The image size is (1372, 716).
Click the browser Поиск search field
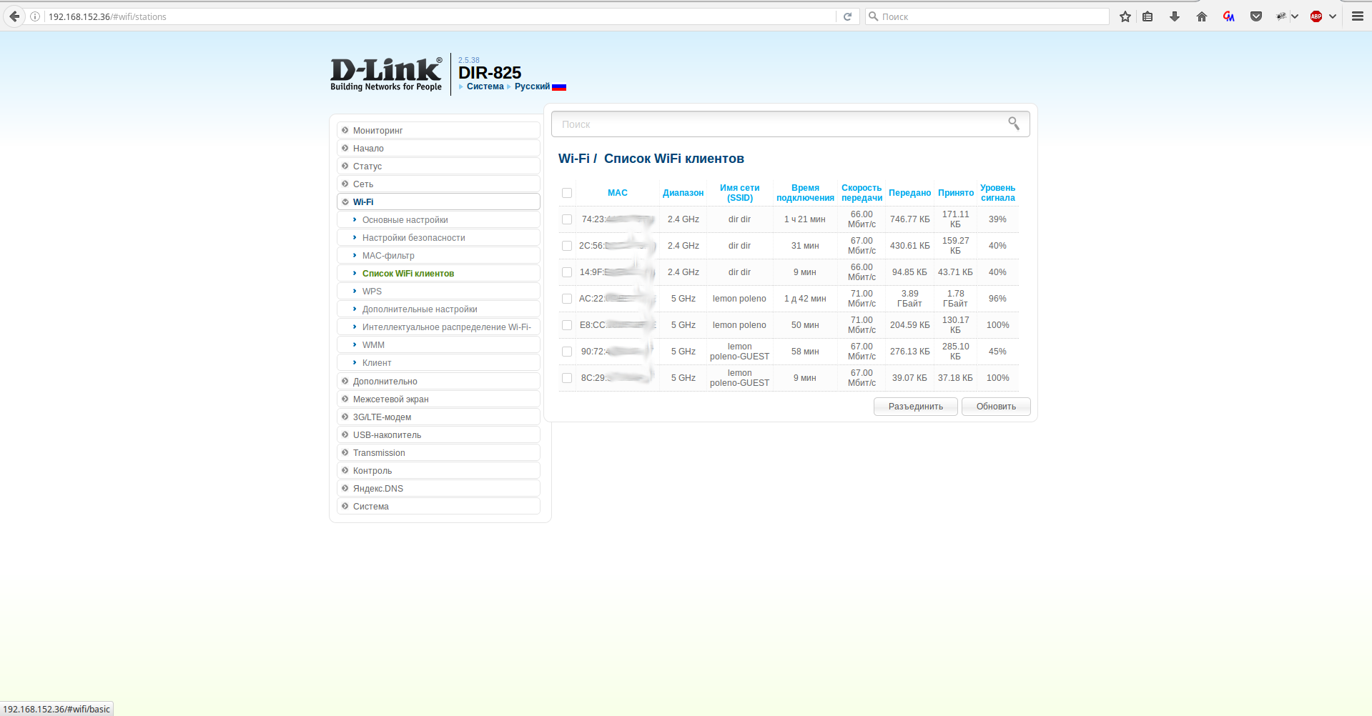pyautogui.click(x=987, y=16)
